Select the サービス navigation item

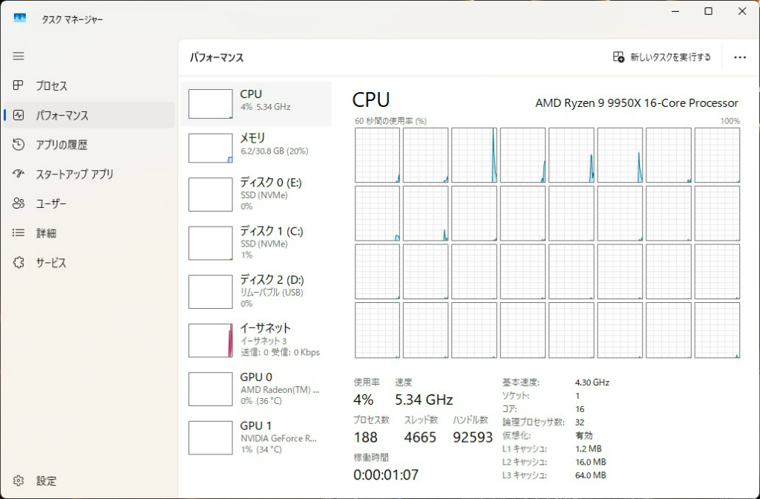(89, 263)
